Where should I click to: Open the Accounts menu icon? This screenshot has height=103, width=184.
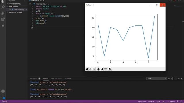[3, 91]
